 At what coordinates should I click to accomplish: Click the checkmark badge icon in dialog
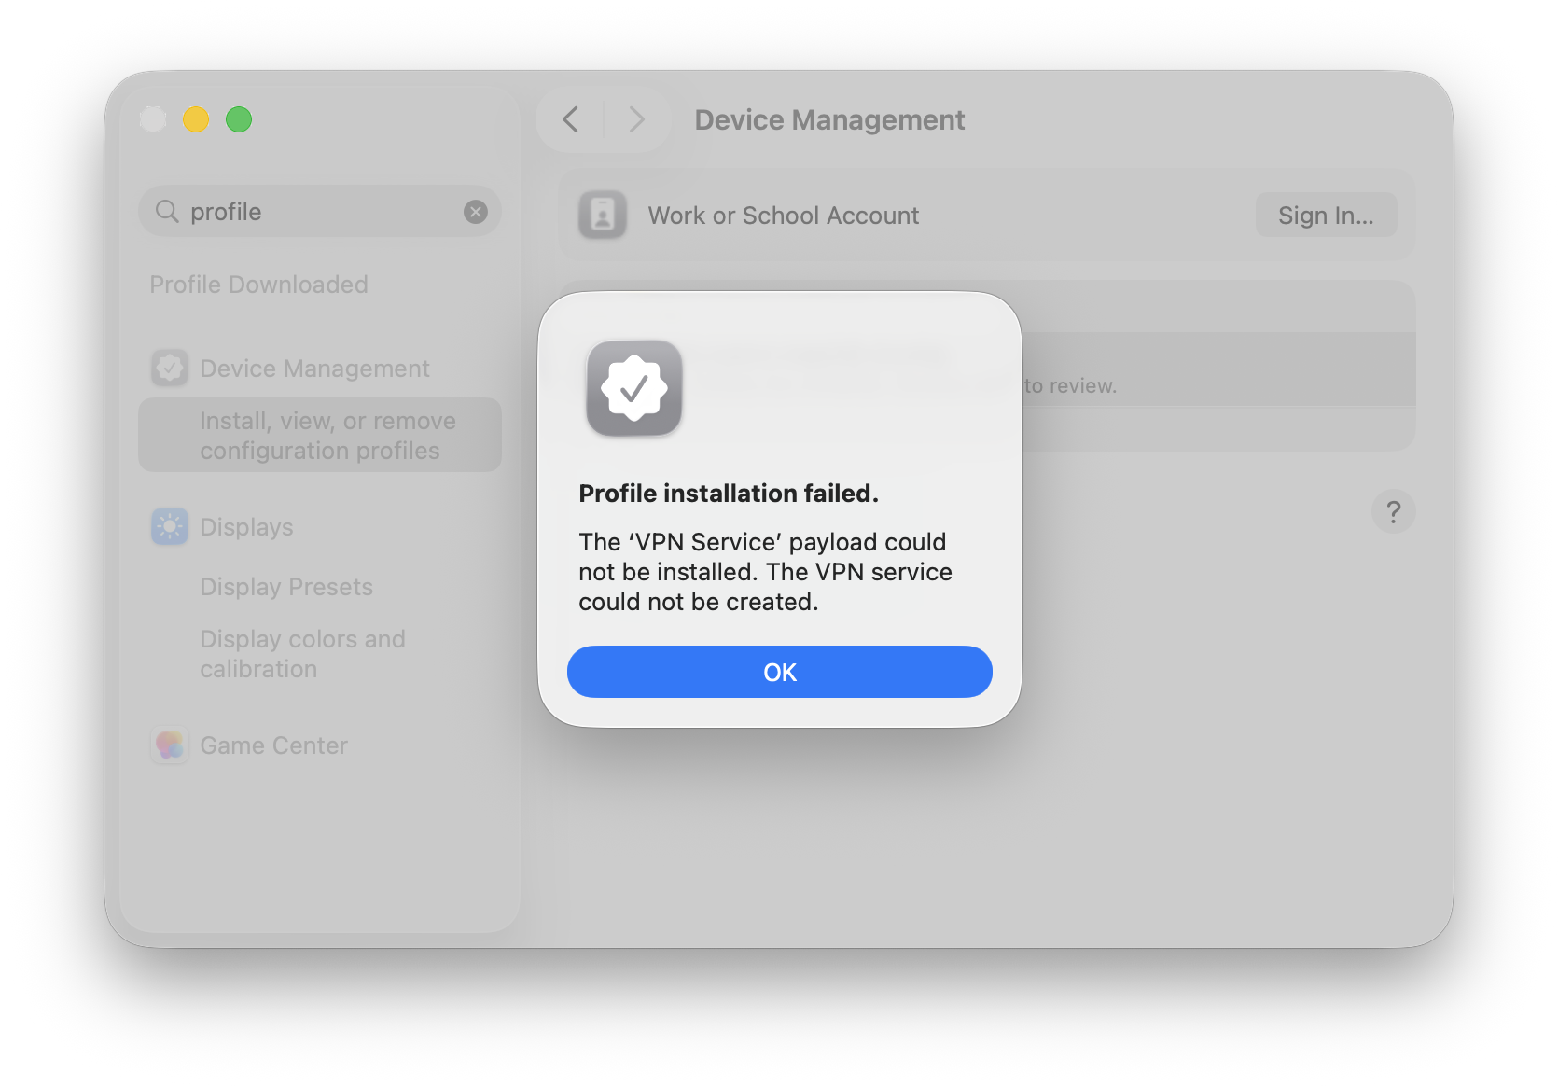click(634, 388)
